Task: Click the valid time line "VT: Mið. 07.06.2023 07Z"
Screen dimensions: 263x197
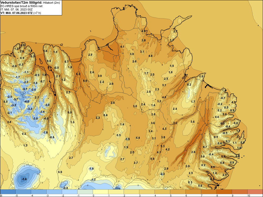Action: coord(17,13)
